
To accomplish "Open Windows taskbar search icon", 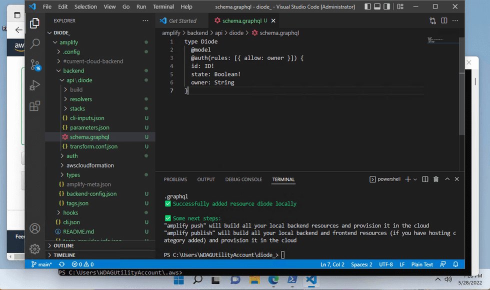I will (197, 279).
